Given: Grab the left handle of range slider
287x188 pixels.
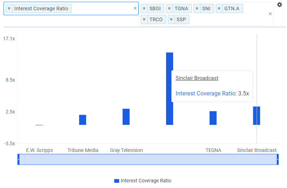Looking at the screenshot, I should pyautogui.click(x=19, y=159).
